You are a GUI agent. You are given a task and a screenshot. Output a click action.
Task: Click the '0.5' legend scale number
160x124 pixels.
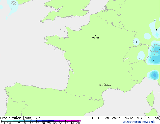point(9,123)
